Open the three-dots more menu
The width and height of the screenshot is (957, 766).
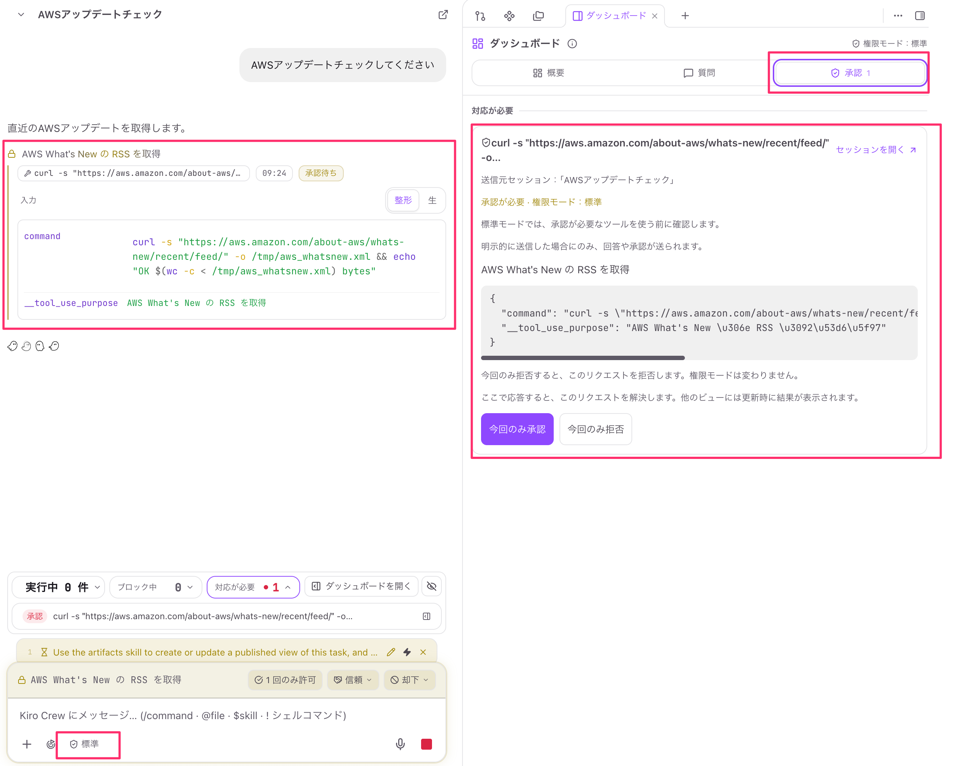coord(898,16)
